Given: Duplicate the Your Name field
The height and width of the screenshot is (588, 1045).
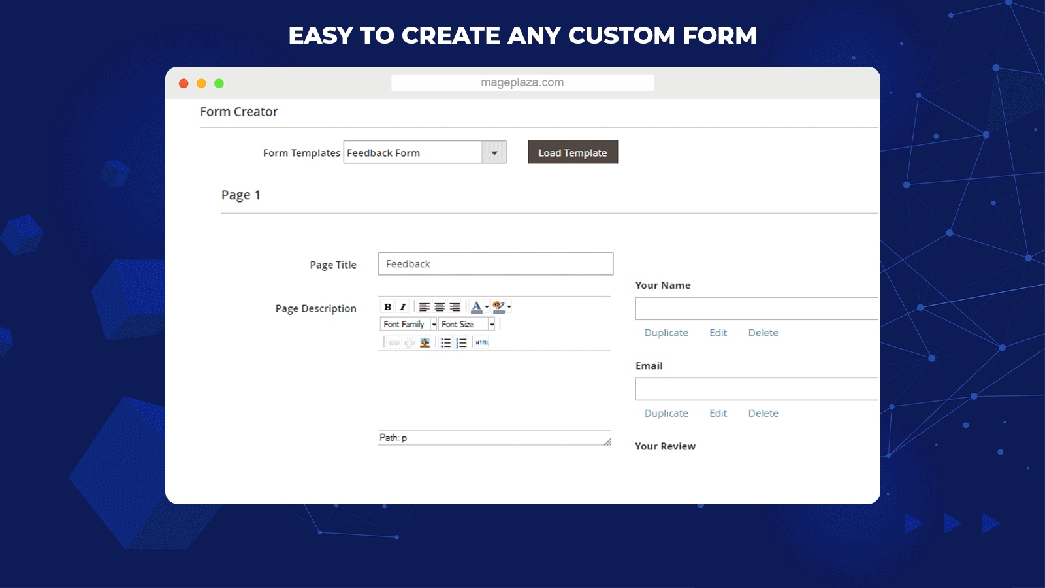Looking at the screenshot, I should click(666, 333).
